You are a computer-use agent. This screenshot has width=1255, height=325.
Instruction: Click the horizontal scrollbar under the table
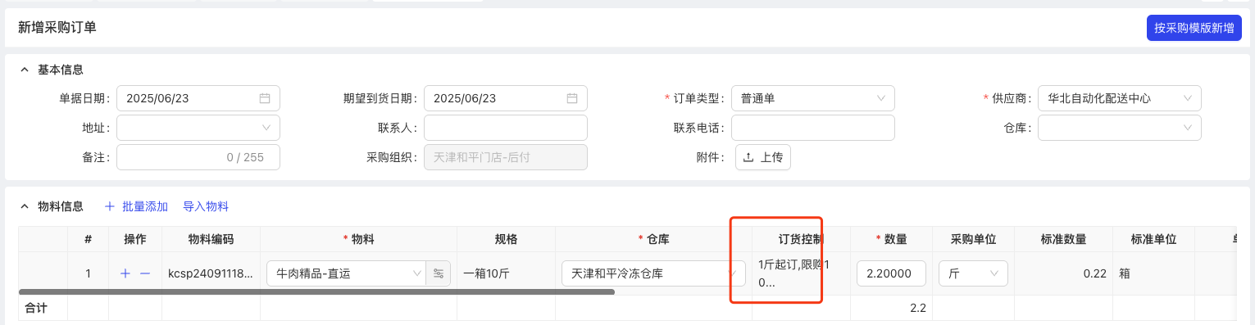[316, 291]
